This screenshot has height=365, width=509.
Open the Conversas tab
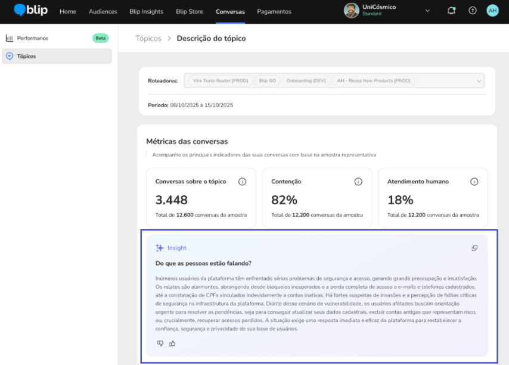click(x=230, y=11)
